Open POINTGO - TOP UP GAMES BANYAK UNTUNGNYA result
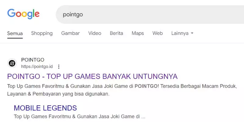Screen dimensions: 244x122 [x=92, y=76]
